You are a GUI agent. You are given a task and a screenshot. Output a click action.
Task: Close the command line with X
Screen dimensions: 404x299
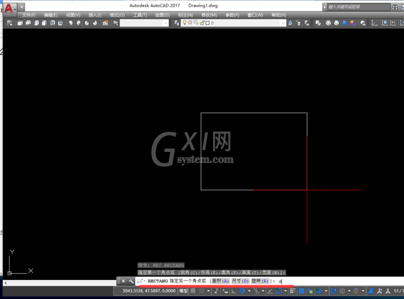click(x=123, y=281)
